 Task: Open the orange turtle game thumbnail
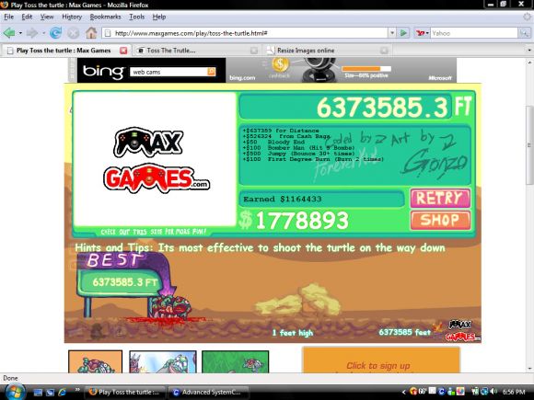click(96, 362)
